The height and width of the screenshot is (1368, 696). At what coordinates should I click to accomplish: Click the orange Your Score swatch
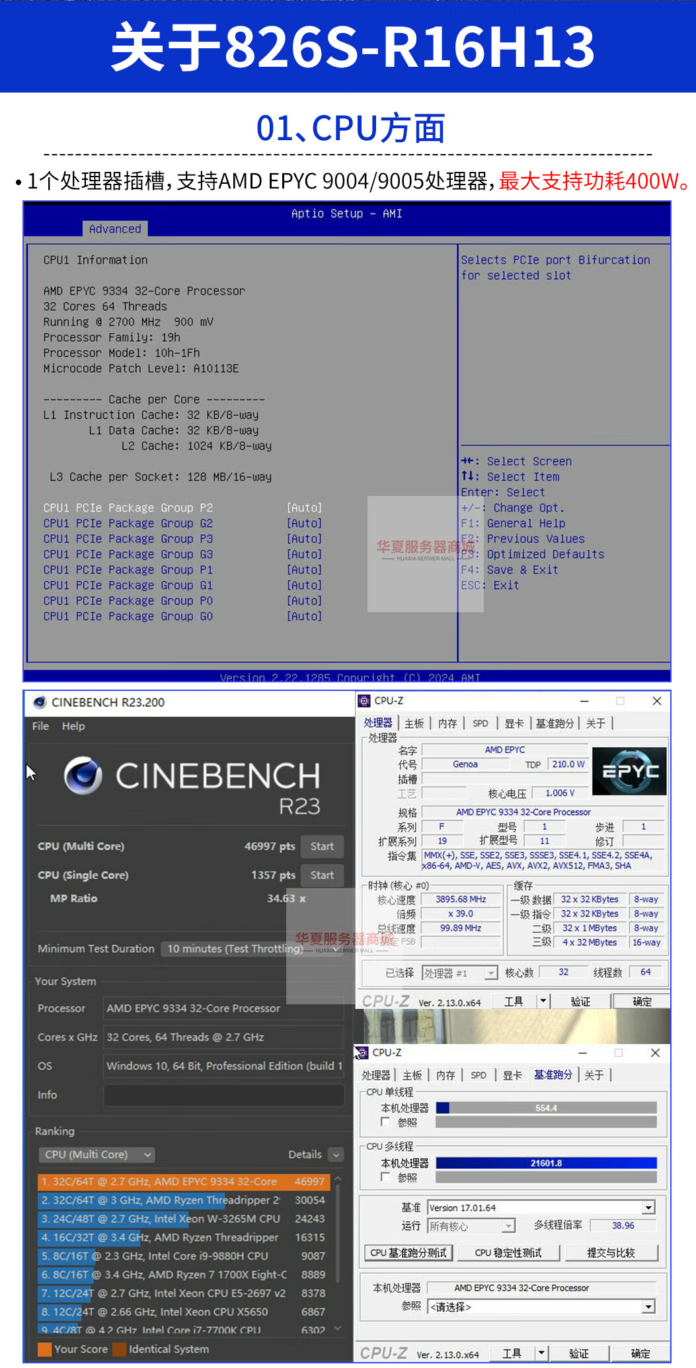point(44,1349)
